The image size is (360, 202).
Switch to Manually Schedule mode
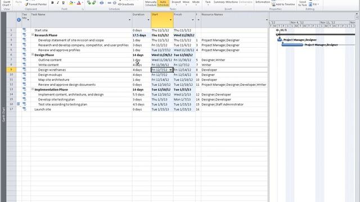tap(151, 3)
